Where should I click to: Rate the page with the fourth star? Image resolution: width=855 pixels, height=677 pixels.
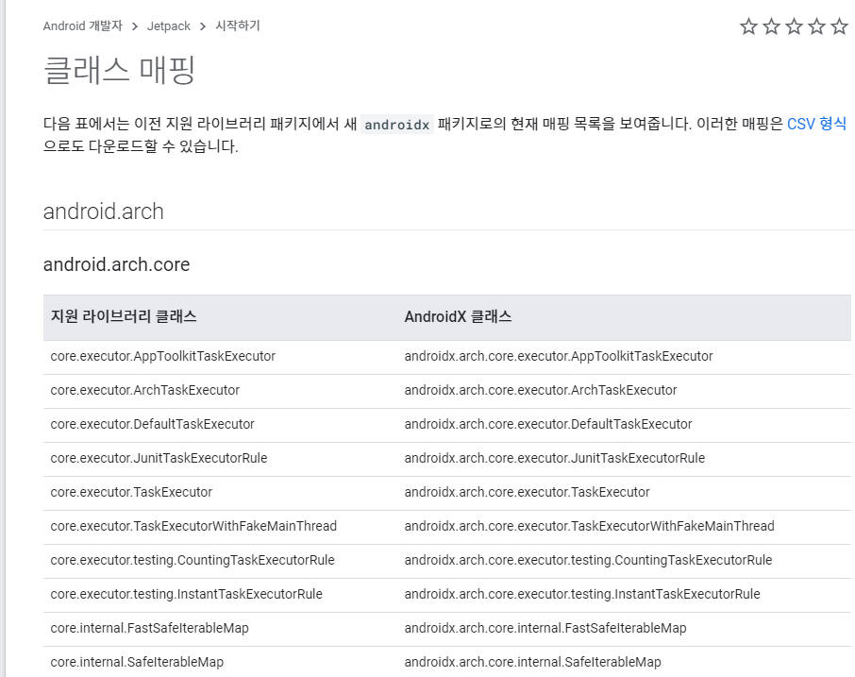click(x=816, y=26)
